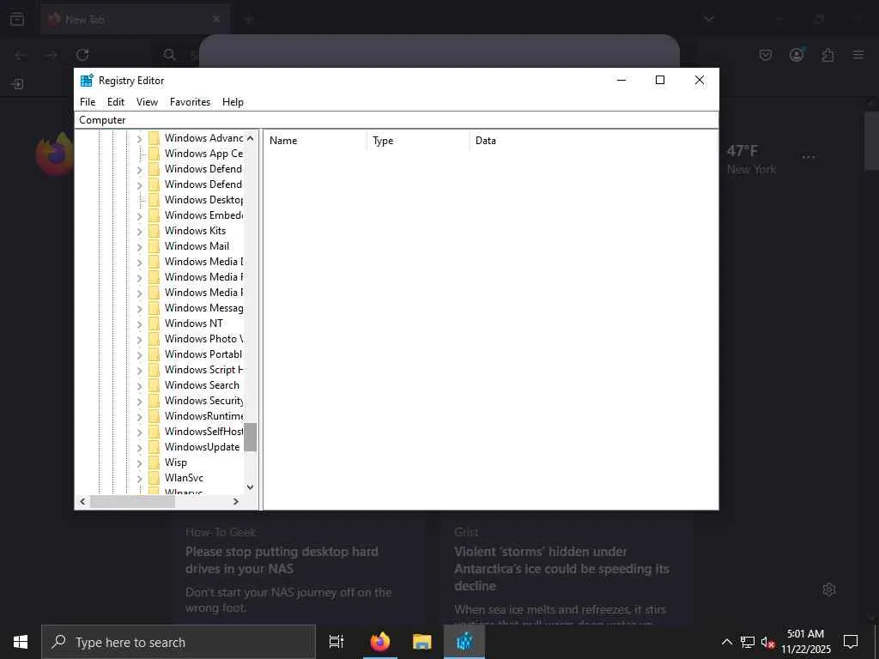Click the tree scrollbar up arrow
This screenshot has width=879, height=659.
point(251,138)
